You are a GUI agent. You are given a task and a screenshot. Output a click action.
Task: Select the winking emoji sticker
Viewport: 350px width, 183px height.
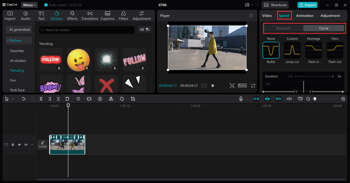coord(79,60)
